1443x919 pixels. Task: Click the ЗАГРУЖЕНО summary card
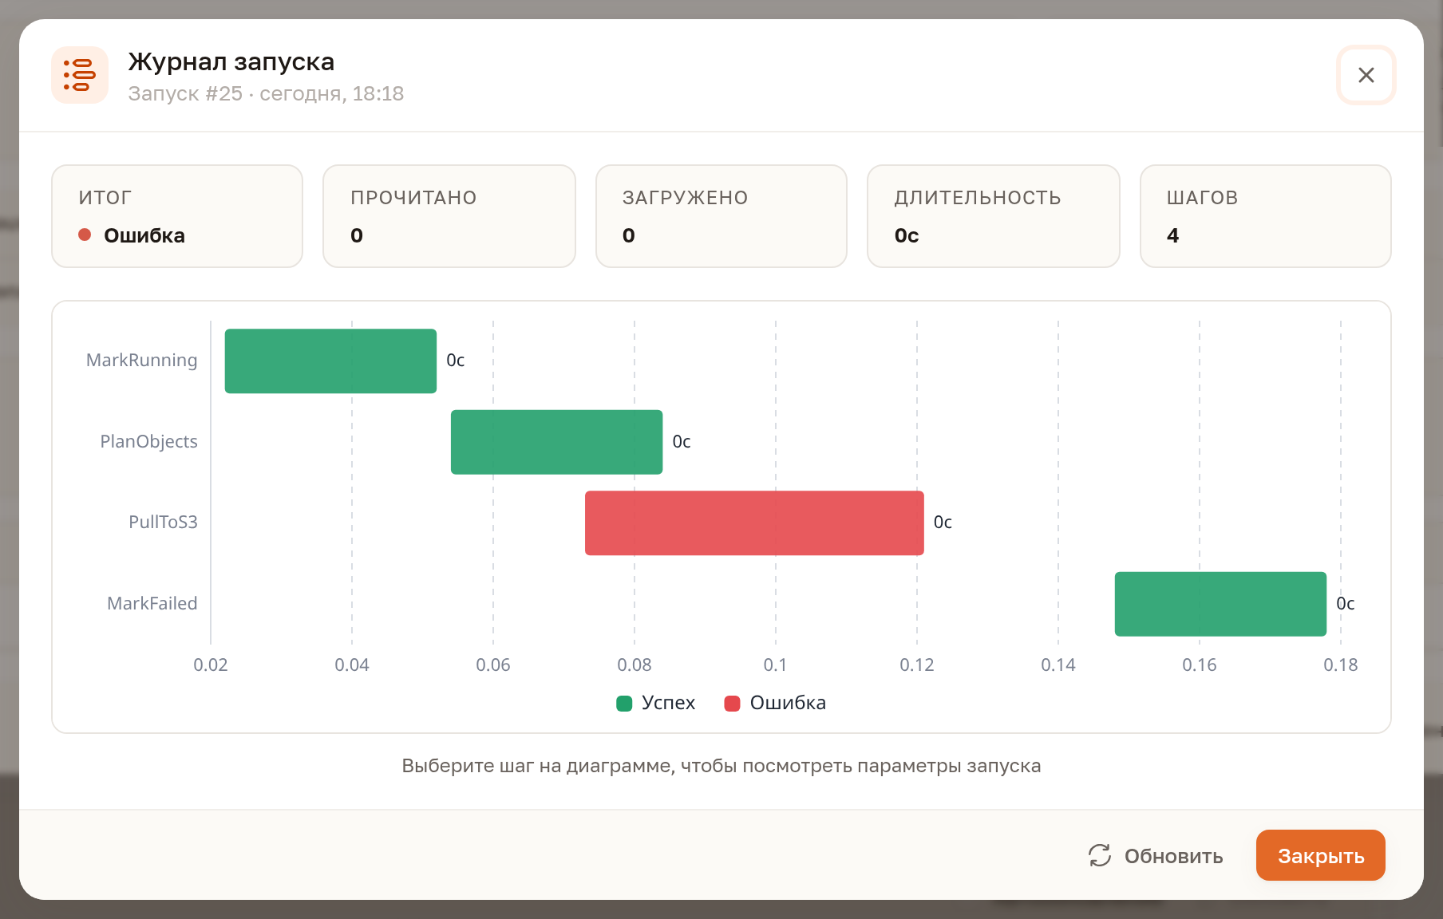click(x=721, y=216)
